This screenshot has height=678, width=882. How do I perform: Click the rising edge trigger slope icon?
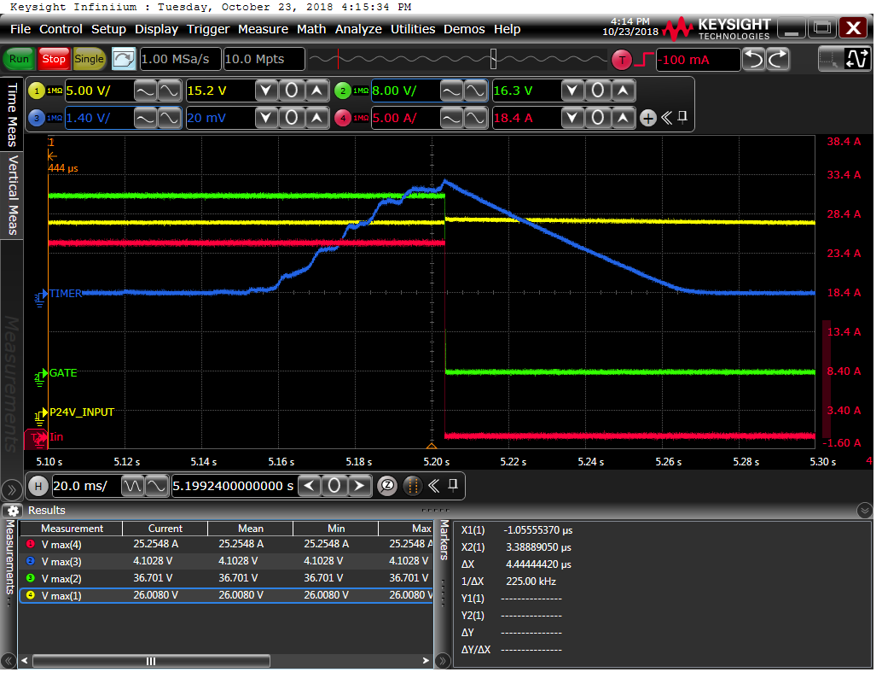click(643, 59)
